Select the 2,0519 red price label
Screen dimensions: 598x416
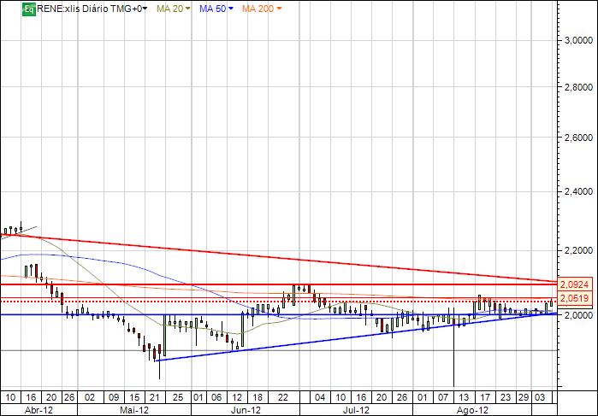(x=575, y=298)
